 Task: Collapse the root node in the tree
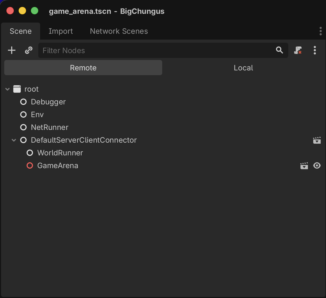(7, 89)
